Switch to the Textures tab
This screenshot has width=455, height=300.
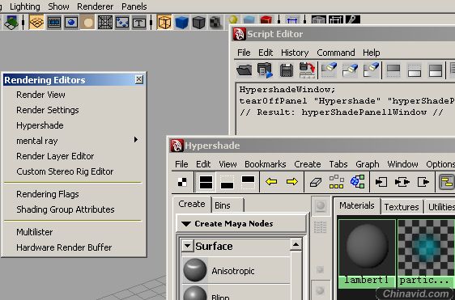click(x=402, y=207)
